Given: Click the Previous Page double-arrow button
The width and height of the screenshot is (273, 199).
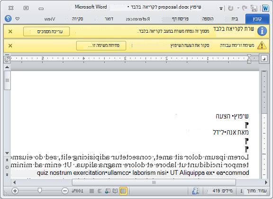Looking at the screenshot, I should click(x=7, y=160).
